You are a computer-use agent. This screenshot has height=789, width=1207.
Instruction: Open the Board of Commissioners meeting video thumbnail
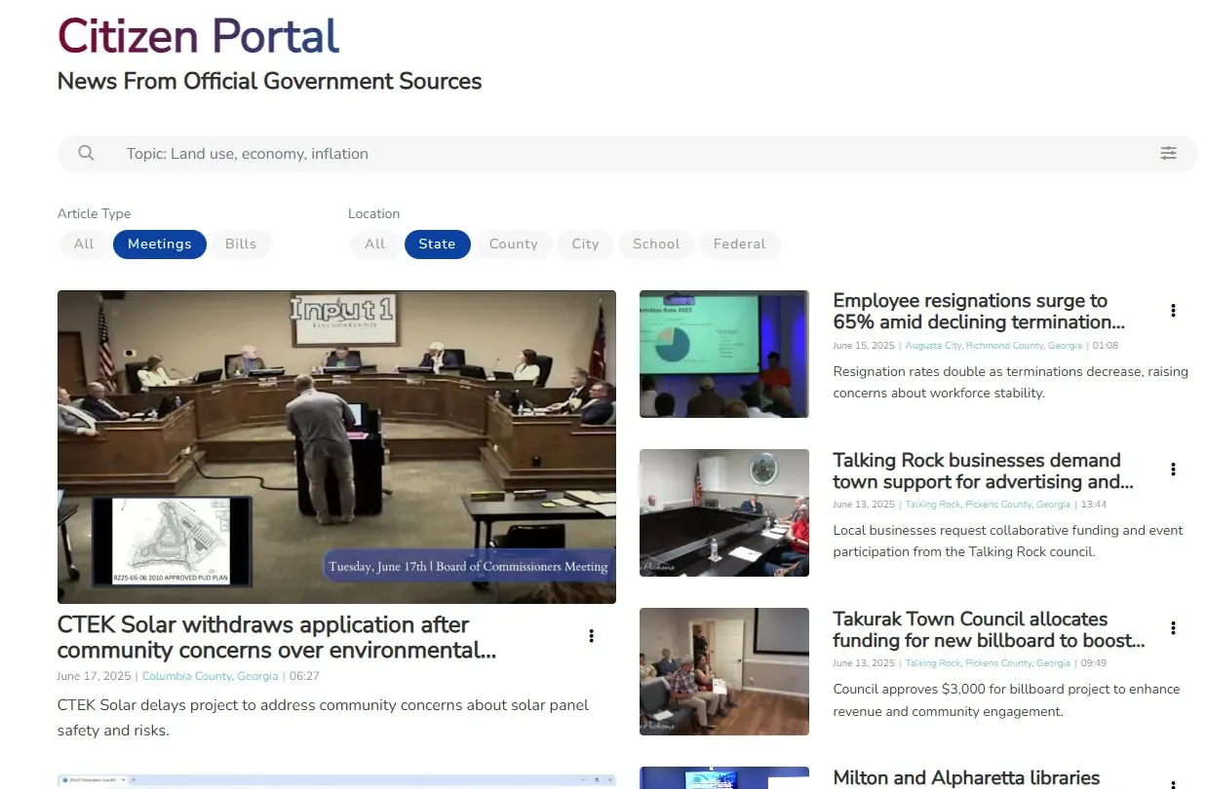click(336, 447)
